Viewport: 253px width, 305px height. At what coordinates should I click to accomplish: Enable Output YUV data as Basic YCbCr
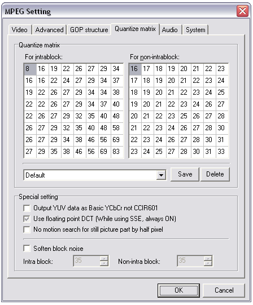pos(27,208)
